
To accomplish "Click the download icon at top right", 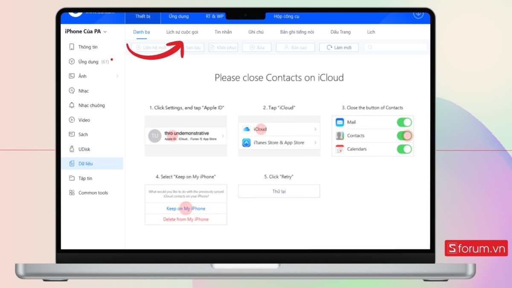I will tap(418, 14).
